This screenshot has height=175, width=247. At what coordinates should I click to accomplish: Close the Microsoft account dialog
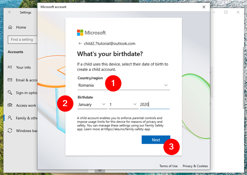point(204,7)
